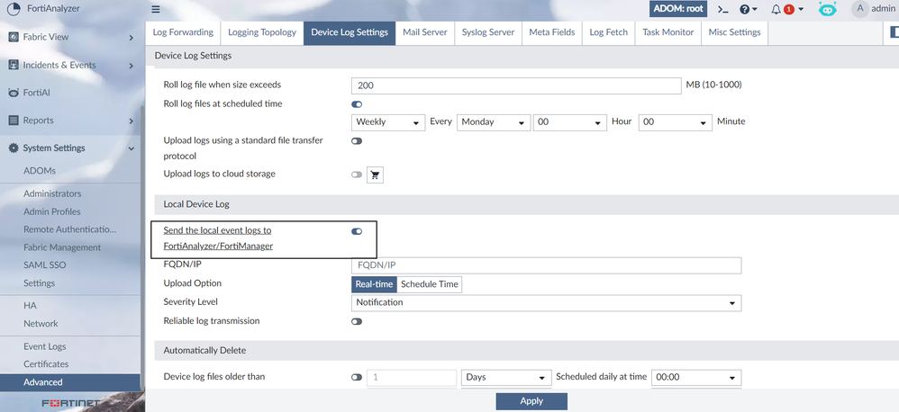Switch to the Task Monitor tab

coord(667,32)
